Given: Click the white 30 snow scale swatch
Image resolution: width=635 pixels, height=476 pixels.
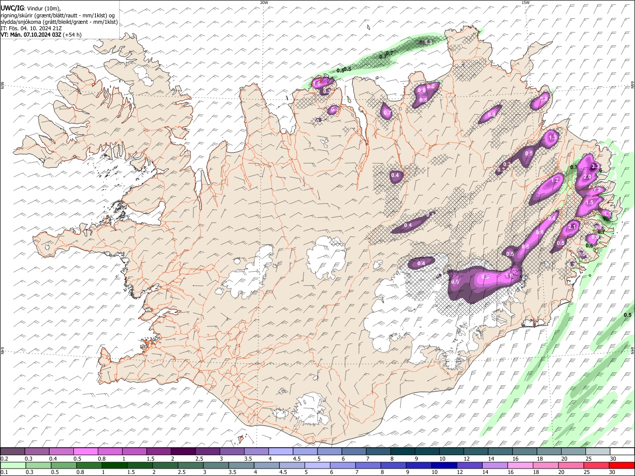Looking at the screenshot, I should tap(622, 451).
